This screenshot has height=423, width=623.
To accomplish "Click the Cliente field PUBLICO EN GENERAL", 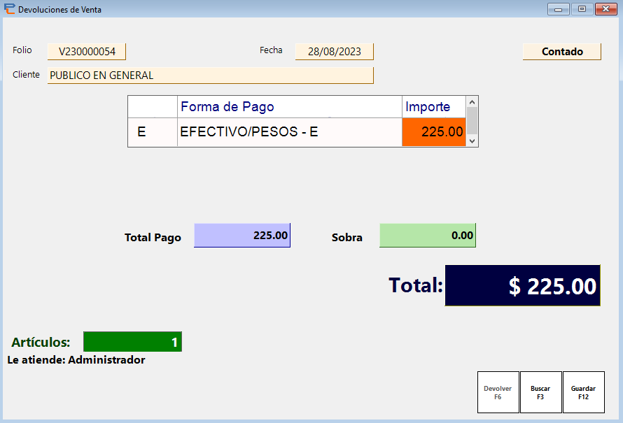I will coord(211,76).
